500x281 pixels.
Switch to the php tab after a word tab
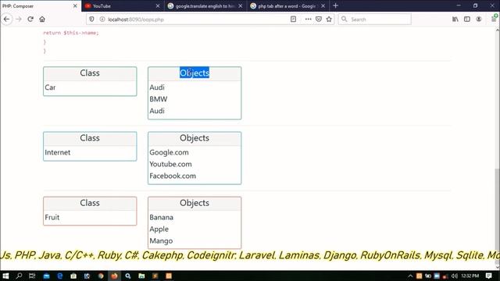coord(288,5)
